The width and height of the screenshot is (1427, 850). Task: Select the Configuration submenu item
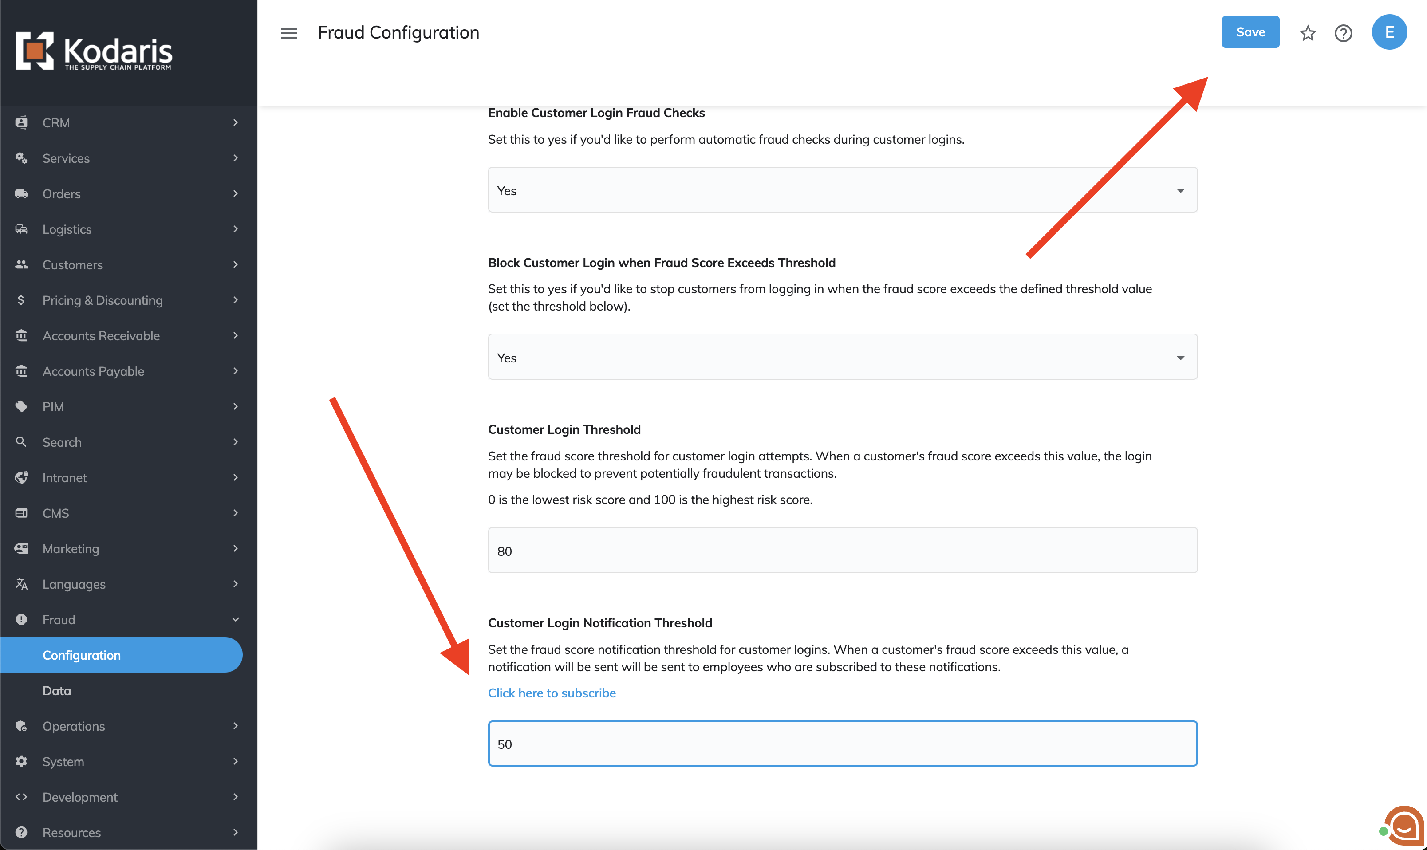pos(81,655)
